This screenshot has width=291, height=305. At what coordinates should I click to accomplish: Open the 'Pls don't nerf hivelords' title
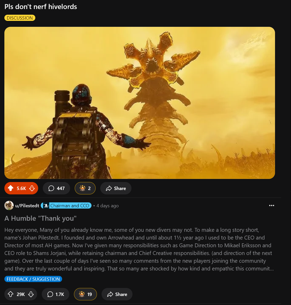point(41,7)
